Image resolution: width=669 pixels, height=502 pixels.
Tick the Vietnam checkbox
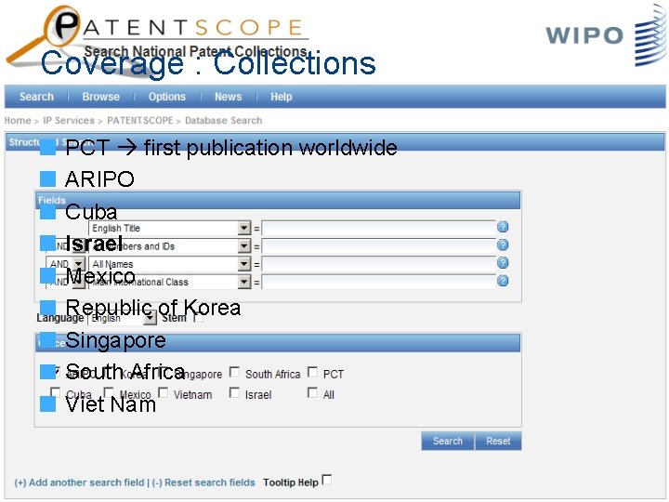point(163,392)
